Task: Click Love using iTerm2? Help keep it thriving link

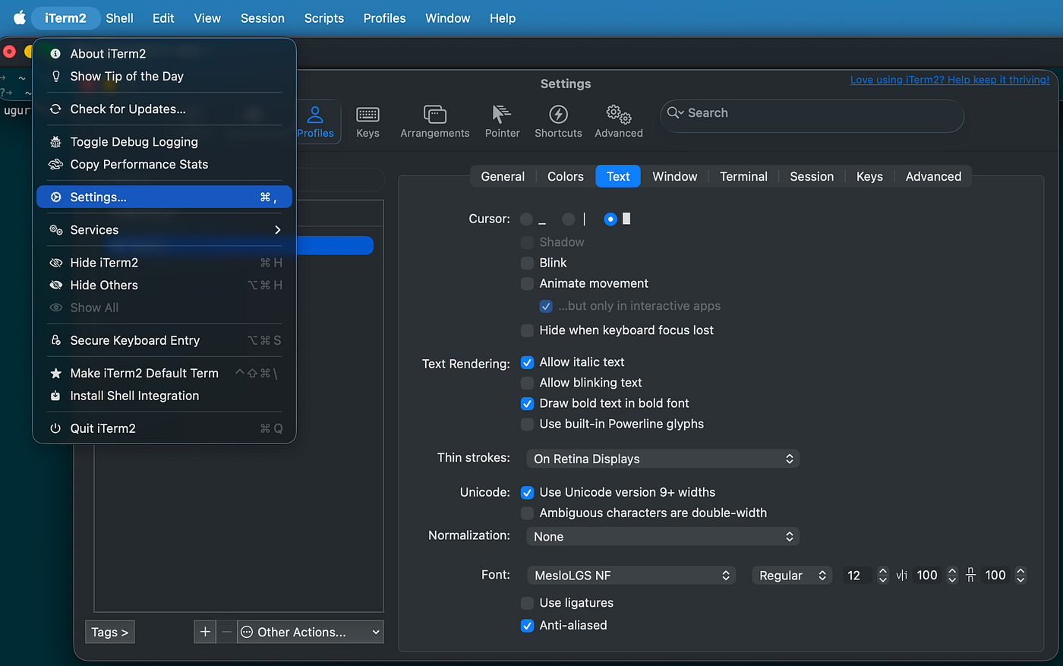Action: [950, 80]
